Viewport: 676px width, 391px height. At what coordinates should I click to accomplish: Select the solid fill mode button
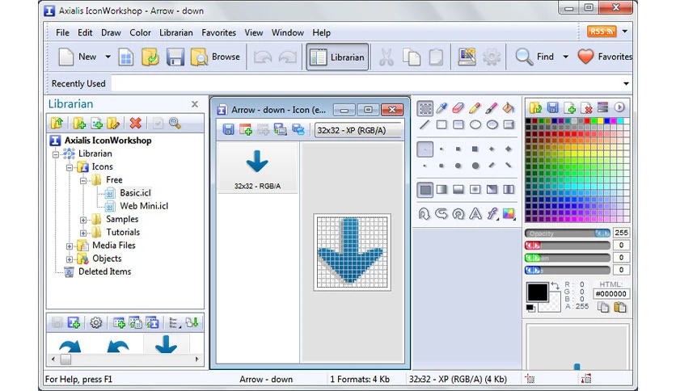[x=425, y=190]
